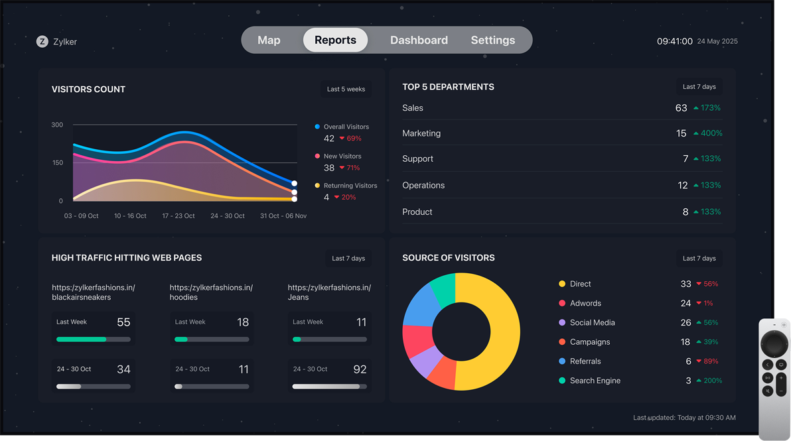Open the Last 7 days filter on Source of Visitors
The height and width of the screenshot is (441, 791).
699,259
